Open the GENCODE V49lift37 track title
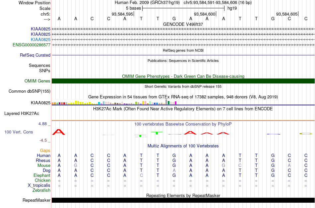This screenshot has width=315, height=208. pyautogui.click(x=183, y=24)
